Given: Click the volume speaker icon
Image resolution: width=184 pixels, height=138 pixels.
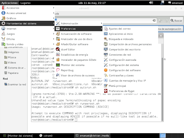Looking at the screenshot, I should tap(151, 3).
